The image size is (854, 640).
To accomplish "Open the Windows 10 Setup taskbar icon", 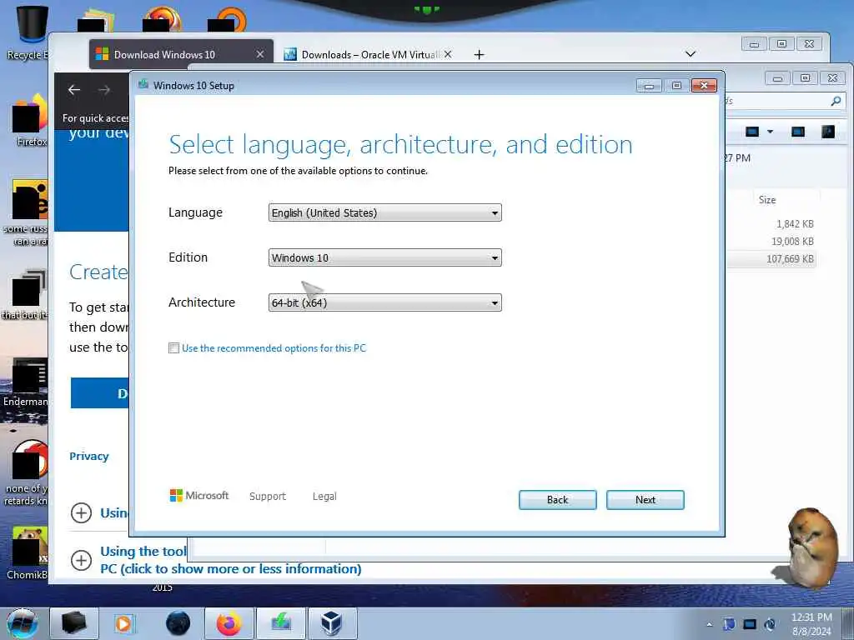I will coord(281,623).
